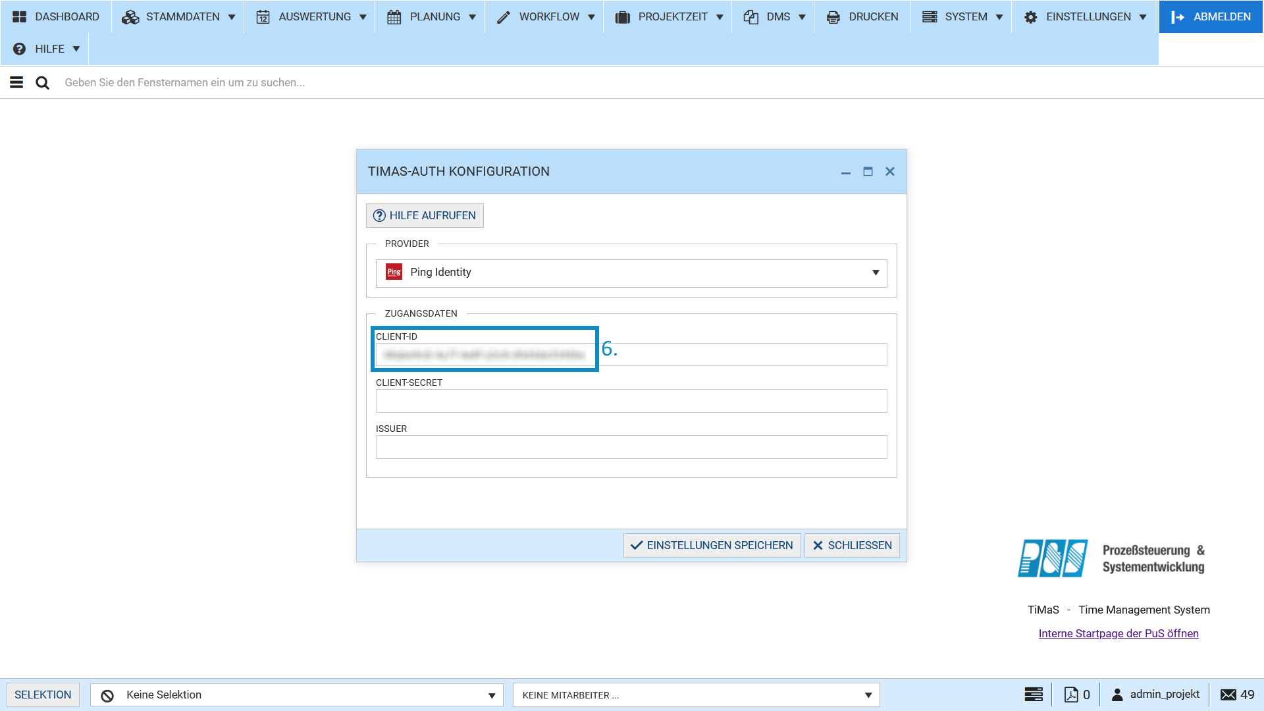This screenshot has height=711, width=1264.
Task: Click into the Issuer field
Action: (x=631, y=447)
